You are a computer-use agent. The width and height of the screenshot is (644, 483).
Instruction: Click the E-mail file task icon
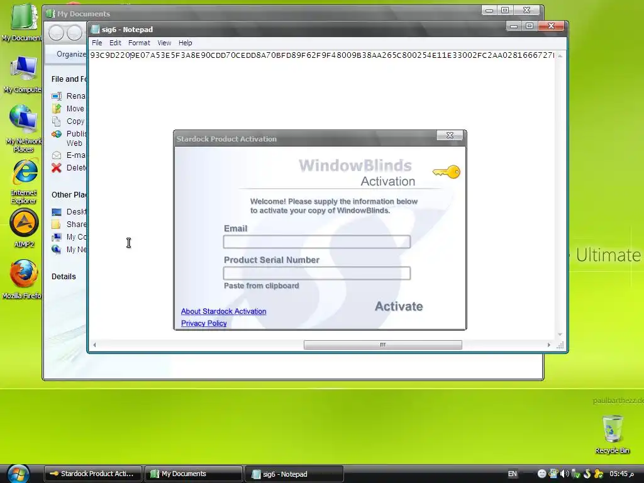click(x=57, y=155)
